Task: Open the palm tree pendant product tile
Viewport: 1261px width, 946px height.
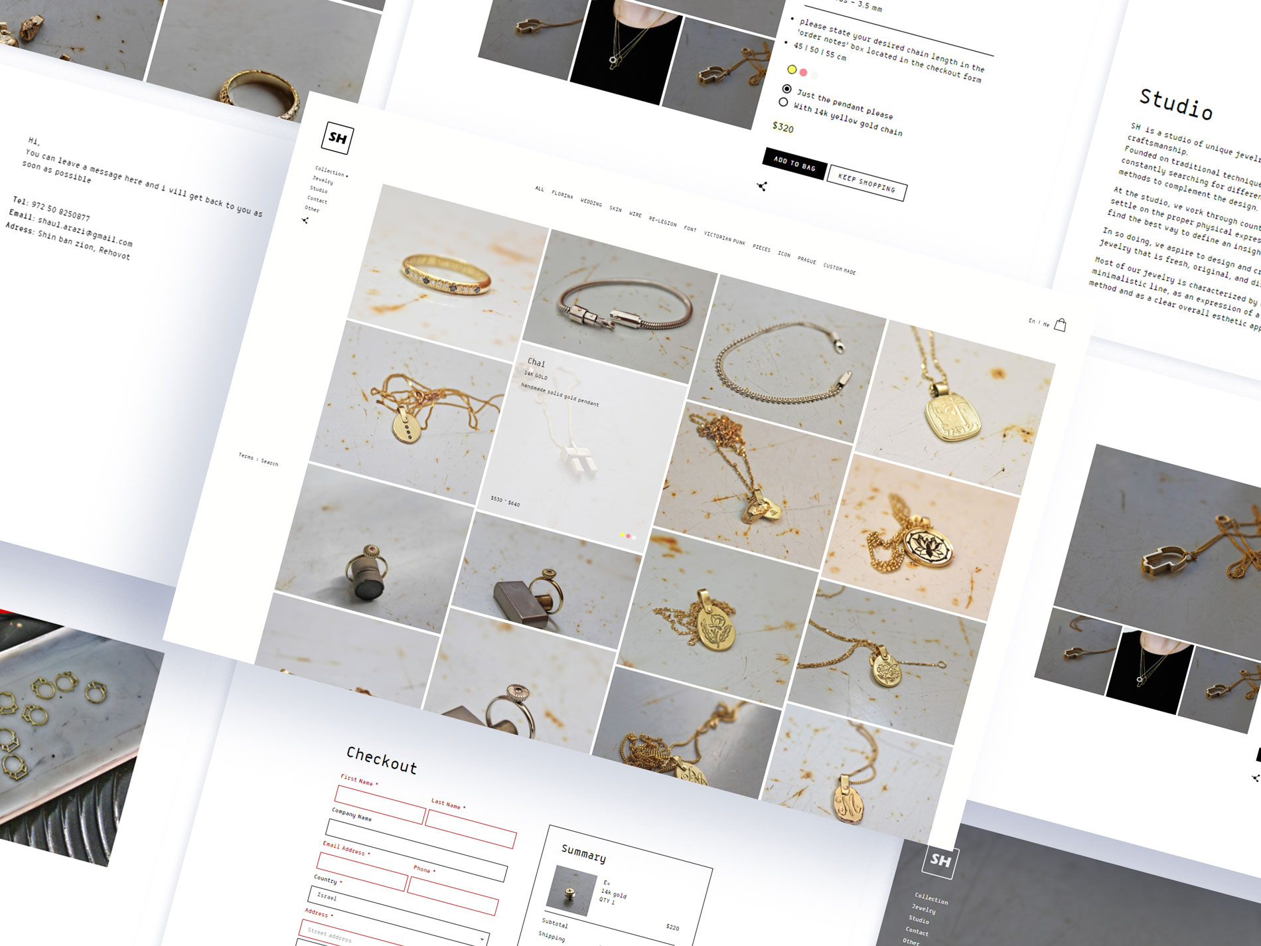Action: coord(955,407)
